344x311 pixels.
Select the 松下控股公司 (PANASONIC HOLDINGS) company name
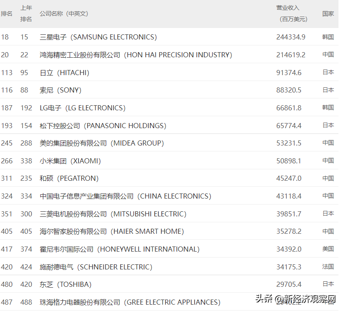[103, 126]
